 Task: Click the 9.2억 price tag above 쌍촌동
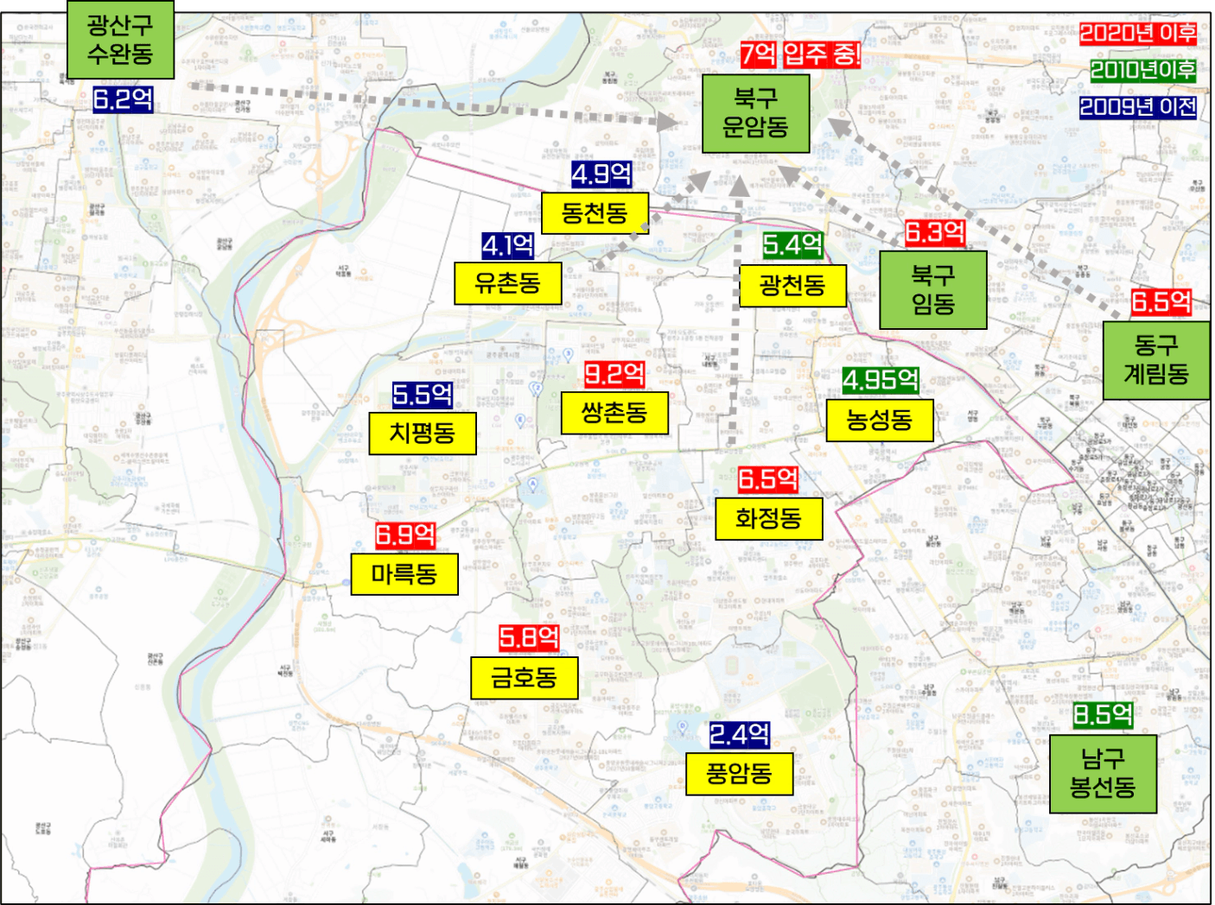tap(614, 375)
